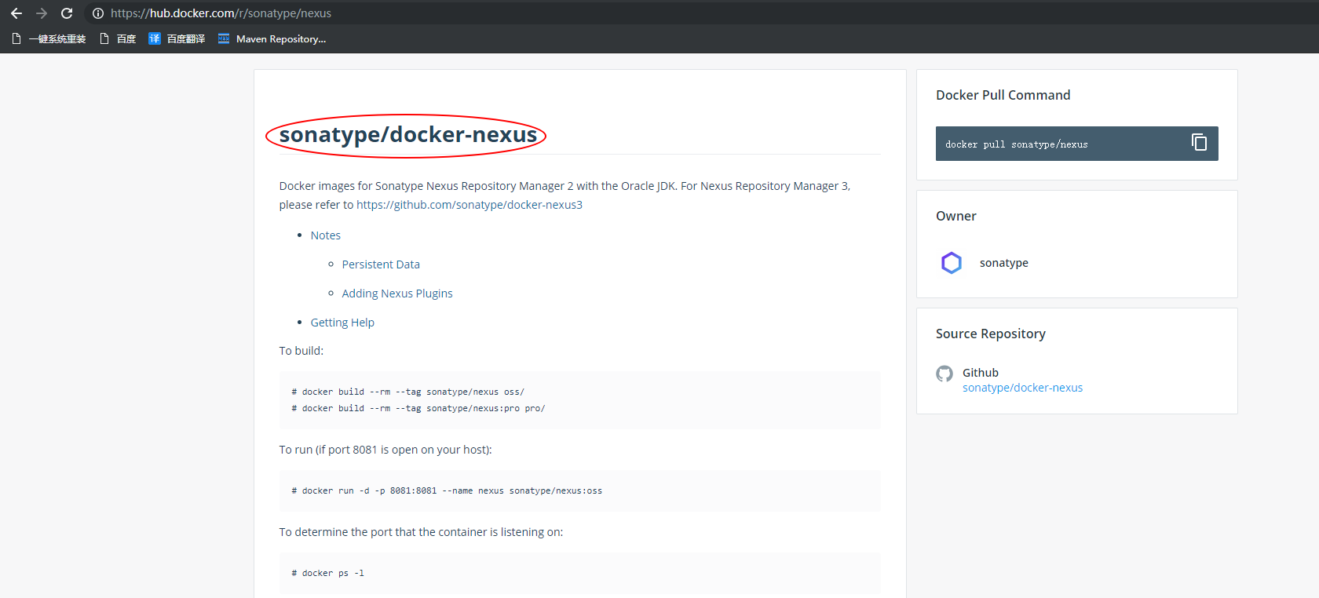Click the page icon of 百度 bookmark

tap(104, 38)
